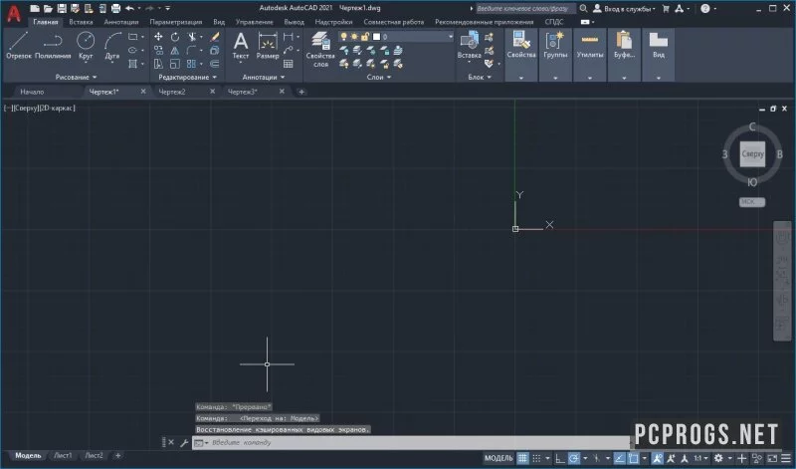Toggle the layer on/off lightbulb icon
796x469 pixels.
point(343,37)
